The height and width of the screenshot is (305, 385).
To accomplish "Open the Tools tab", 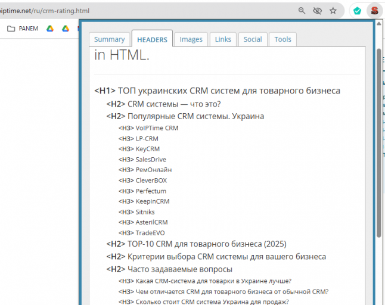I will pyautogui.click(x=283, y=39).
